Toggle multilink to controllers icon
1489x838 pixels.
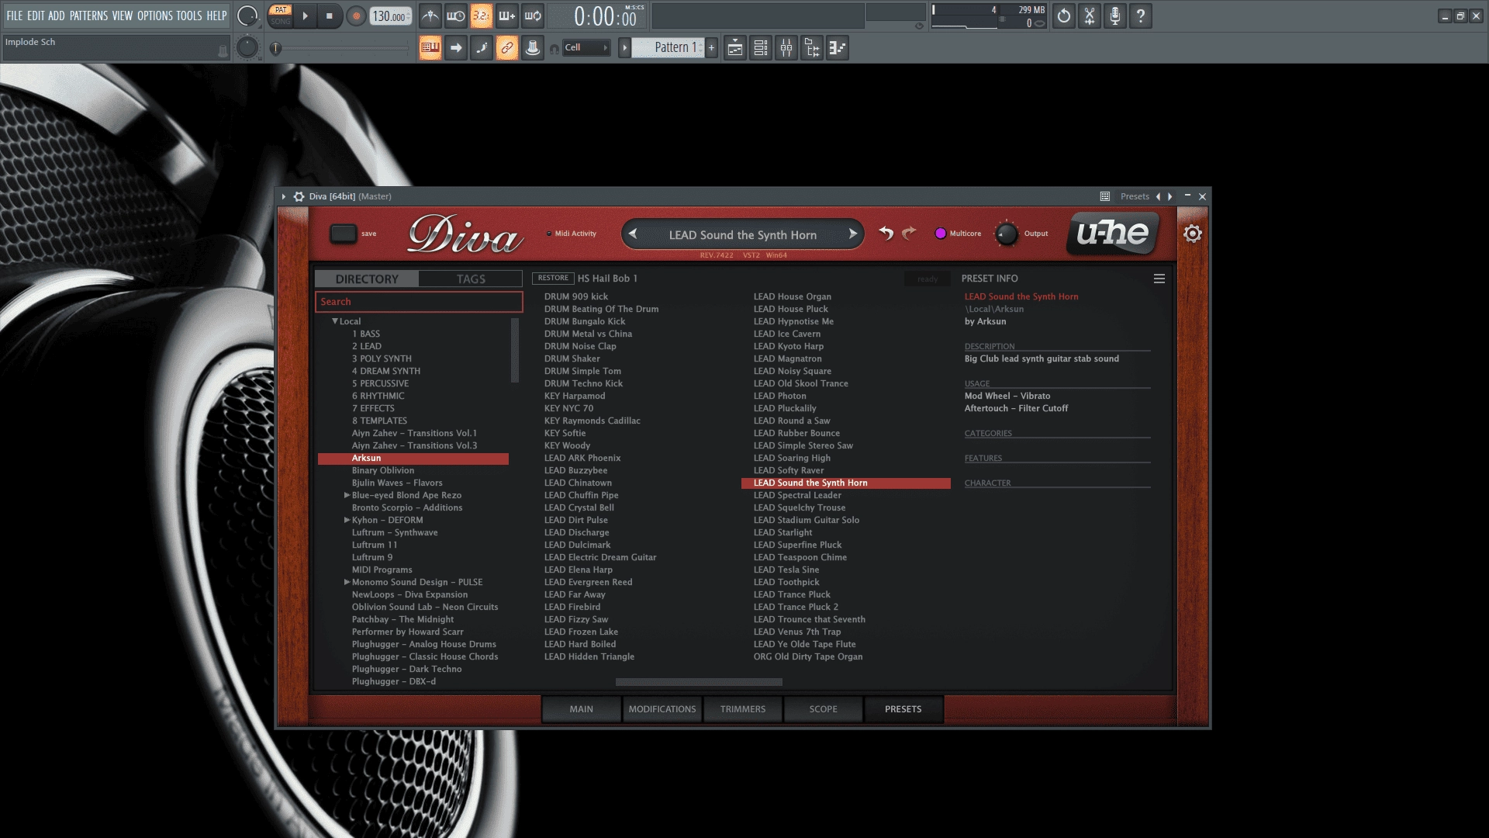click(533, 48)
